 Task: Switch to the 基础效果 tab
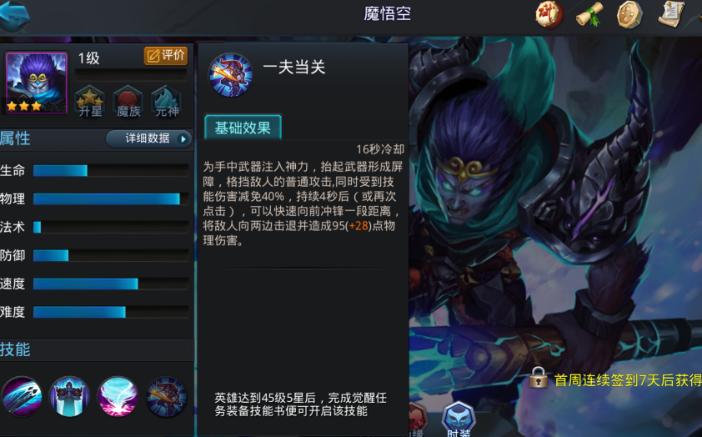click(243, 128)
